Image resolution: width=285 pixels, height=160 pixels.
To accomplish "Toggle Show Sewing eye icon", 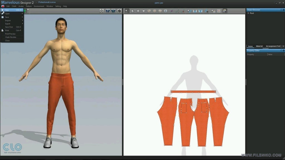I will click(207, 11).
